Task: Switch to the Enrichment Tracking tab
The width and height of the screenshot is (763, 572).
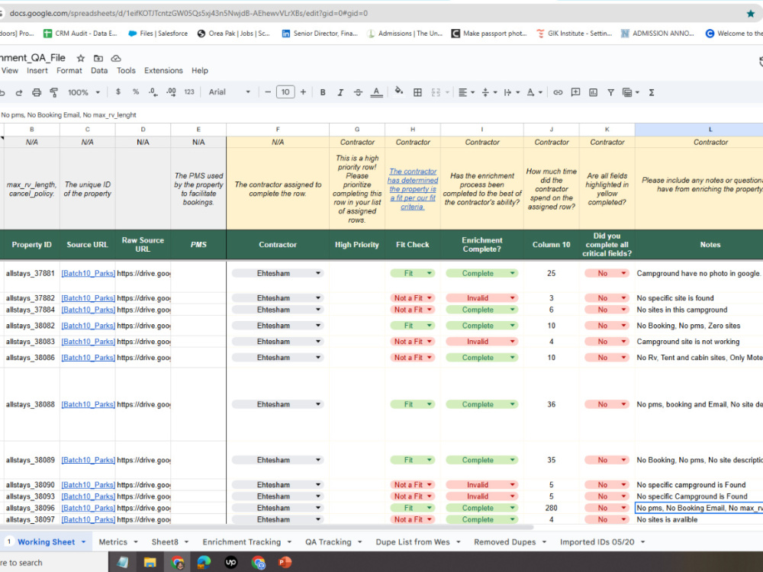Action: click(242, 541)
